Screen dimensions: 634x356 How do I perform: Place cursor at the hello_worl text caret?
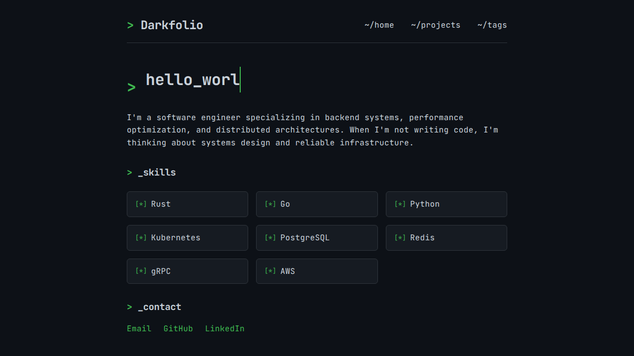pos(240,80)
